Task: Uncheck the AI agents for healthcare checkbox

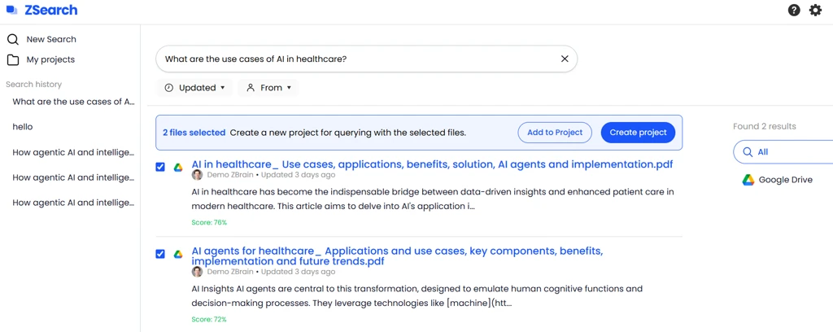Action: click(x=160, y=254)
